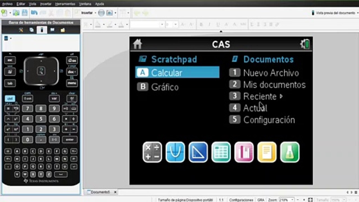The height and width of the screenshot is (202, 359).
Task: Choose Nuevo Archivo under Documentos
Action: [x=264, y=73]
